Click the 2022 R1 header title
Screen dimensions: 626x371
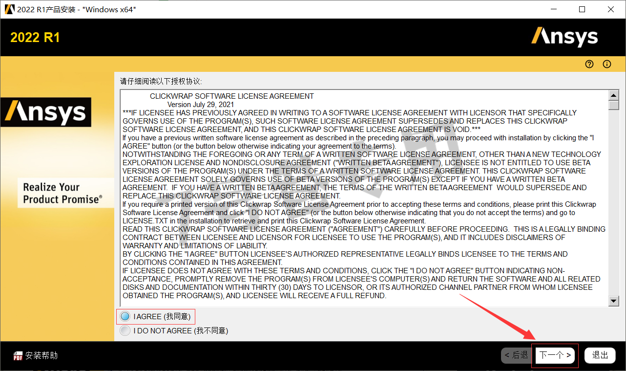tap(35, 38)
